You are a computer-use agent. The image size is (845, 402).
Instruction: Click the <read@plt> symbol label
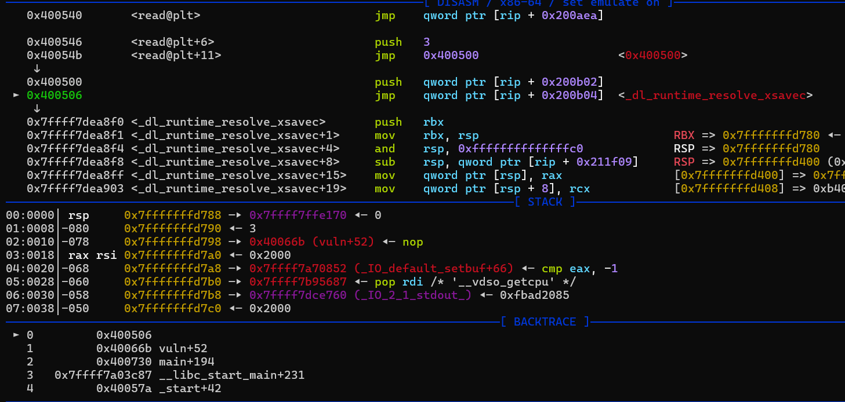coord(165,16)
